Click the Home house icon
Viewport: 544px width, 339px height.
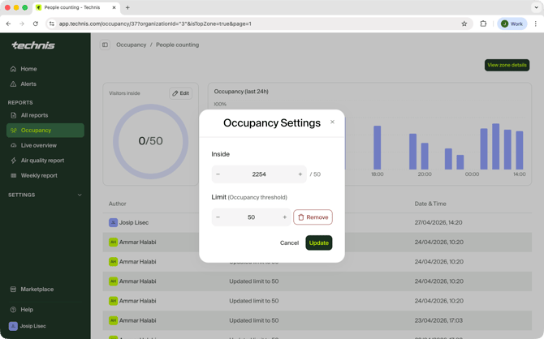click(13, 69)
